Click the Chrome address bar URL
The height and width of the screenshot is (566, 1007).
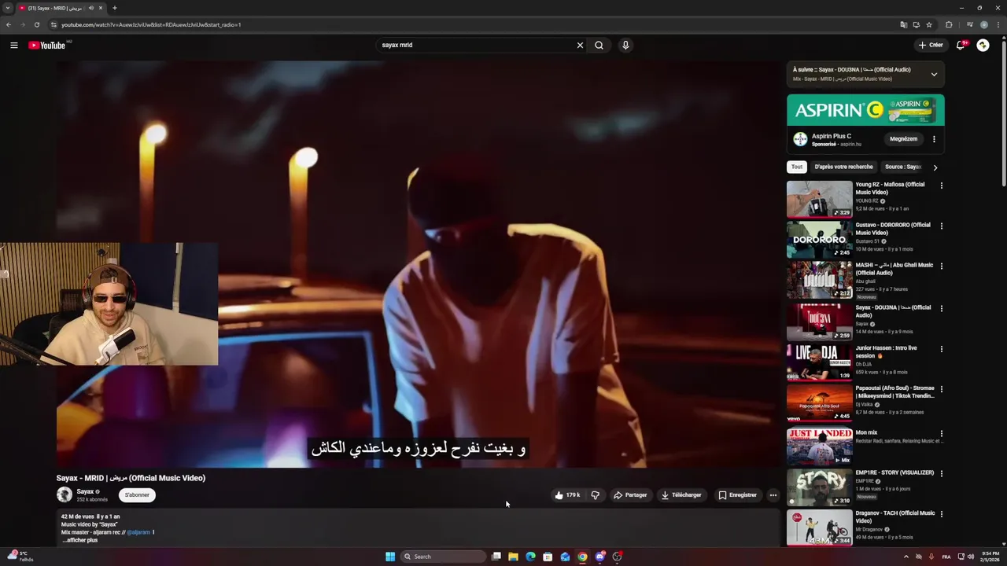[x=151, y=24]
